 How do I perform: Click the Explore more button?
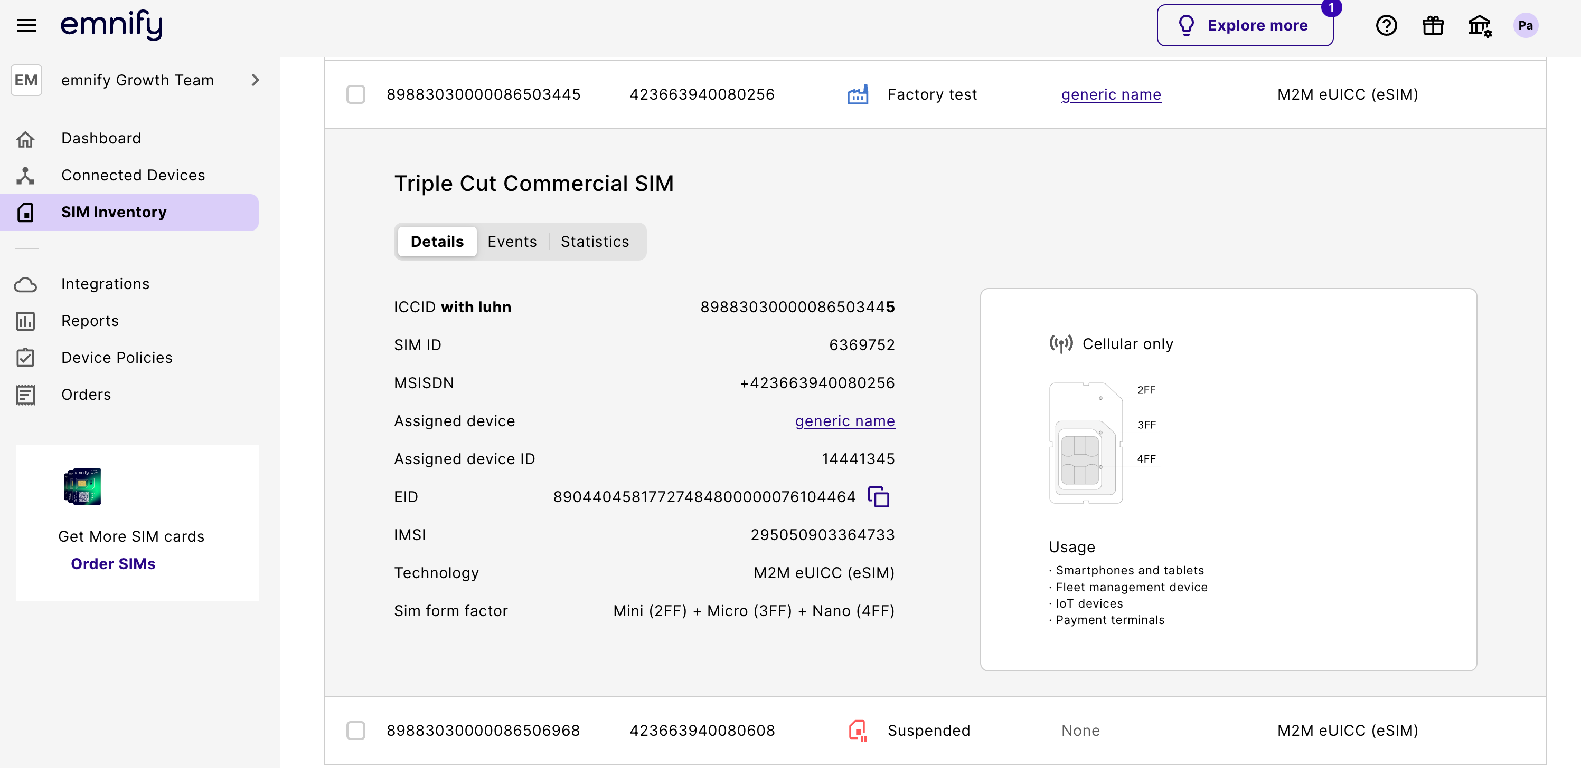click(x=1246, y=24)
